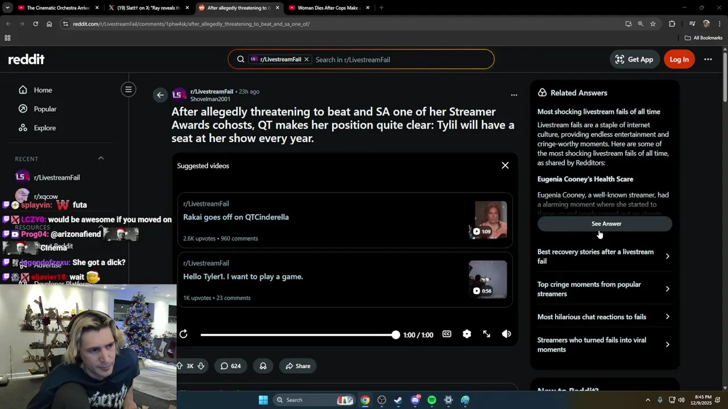Collapse the RECENT section

[101, 158]
